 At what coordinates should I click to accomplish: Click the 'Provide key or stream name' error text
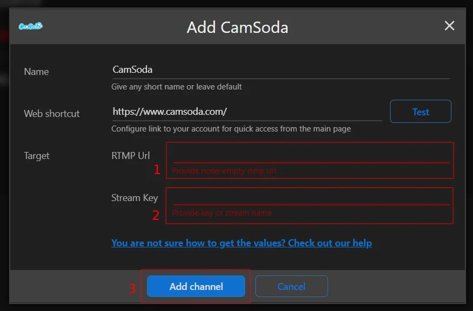pos(222,213)
